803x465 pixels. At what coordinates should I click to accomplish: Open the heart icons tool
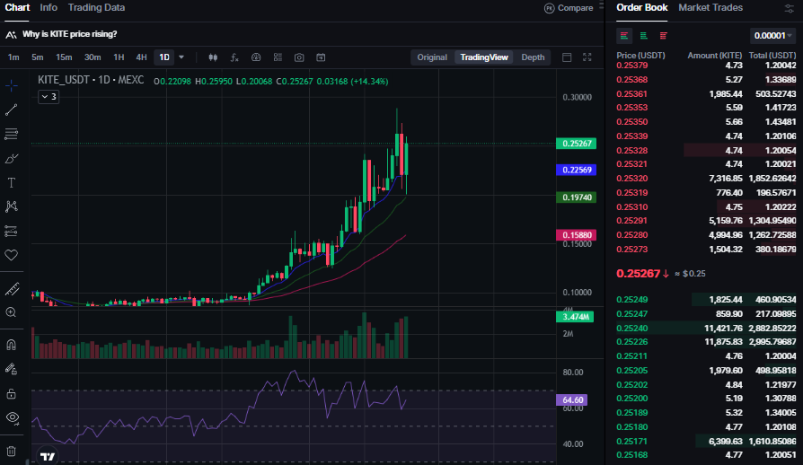pyautogui.click(x=12, y=255)
